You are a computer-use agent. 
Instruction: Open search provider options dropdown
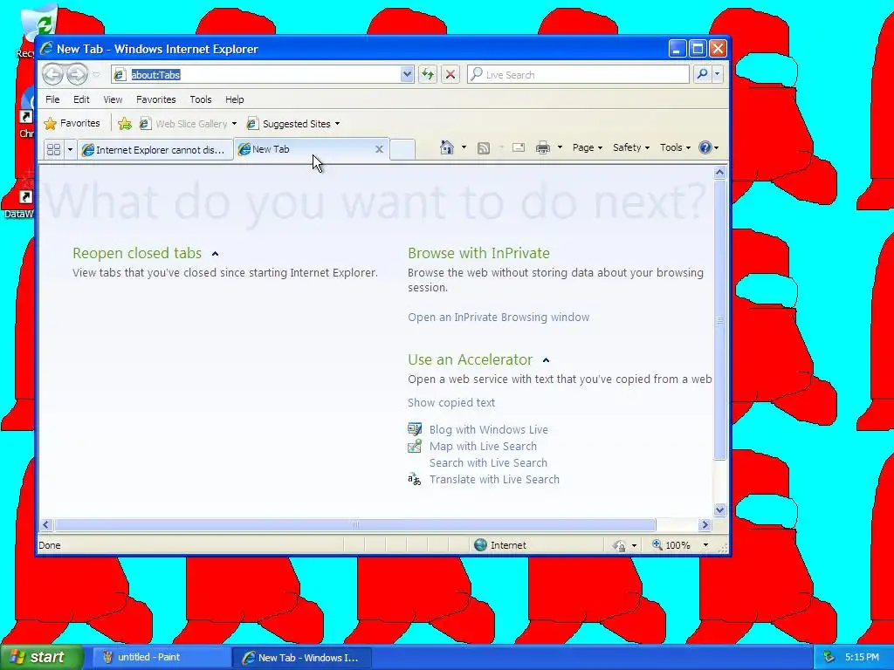pyautogui.click(x=718, y=74)
